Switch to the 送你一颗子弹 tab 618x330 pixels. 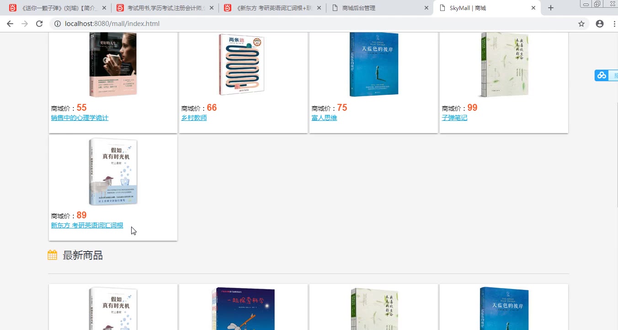(x=59, y=8)
